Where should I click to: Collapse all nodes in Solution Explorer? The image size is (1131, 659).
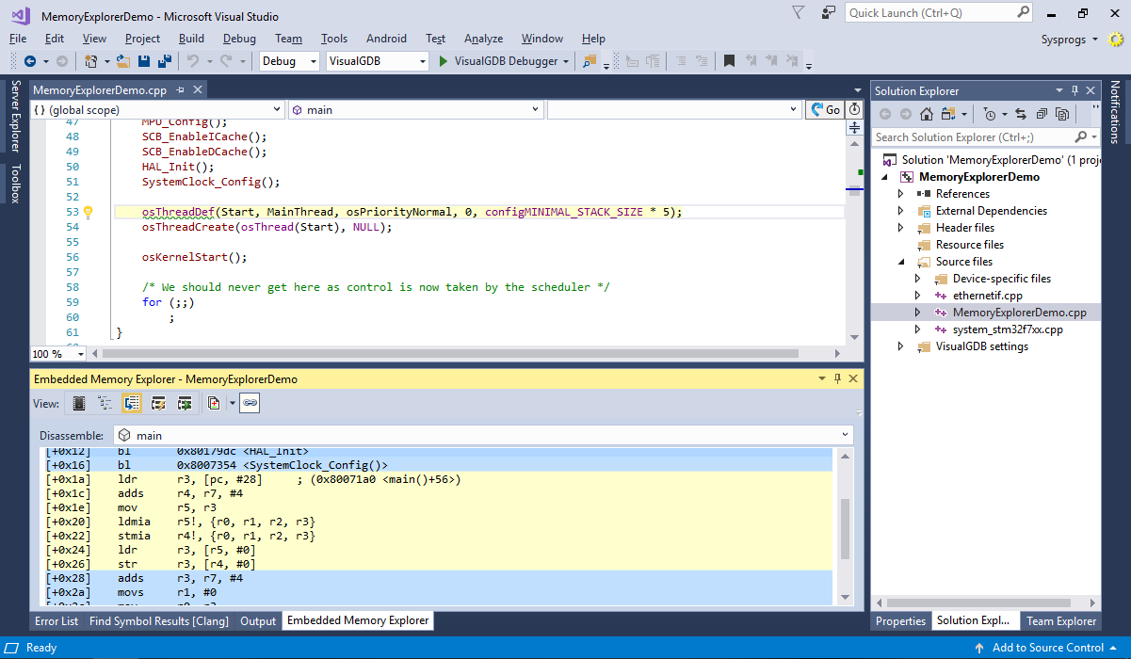[x=1042, y=114]
